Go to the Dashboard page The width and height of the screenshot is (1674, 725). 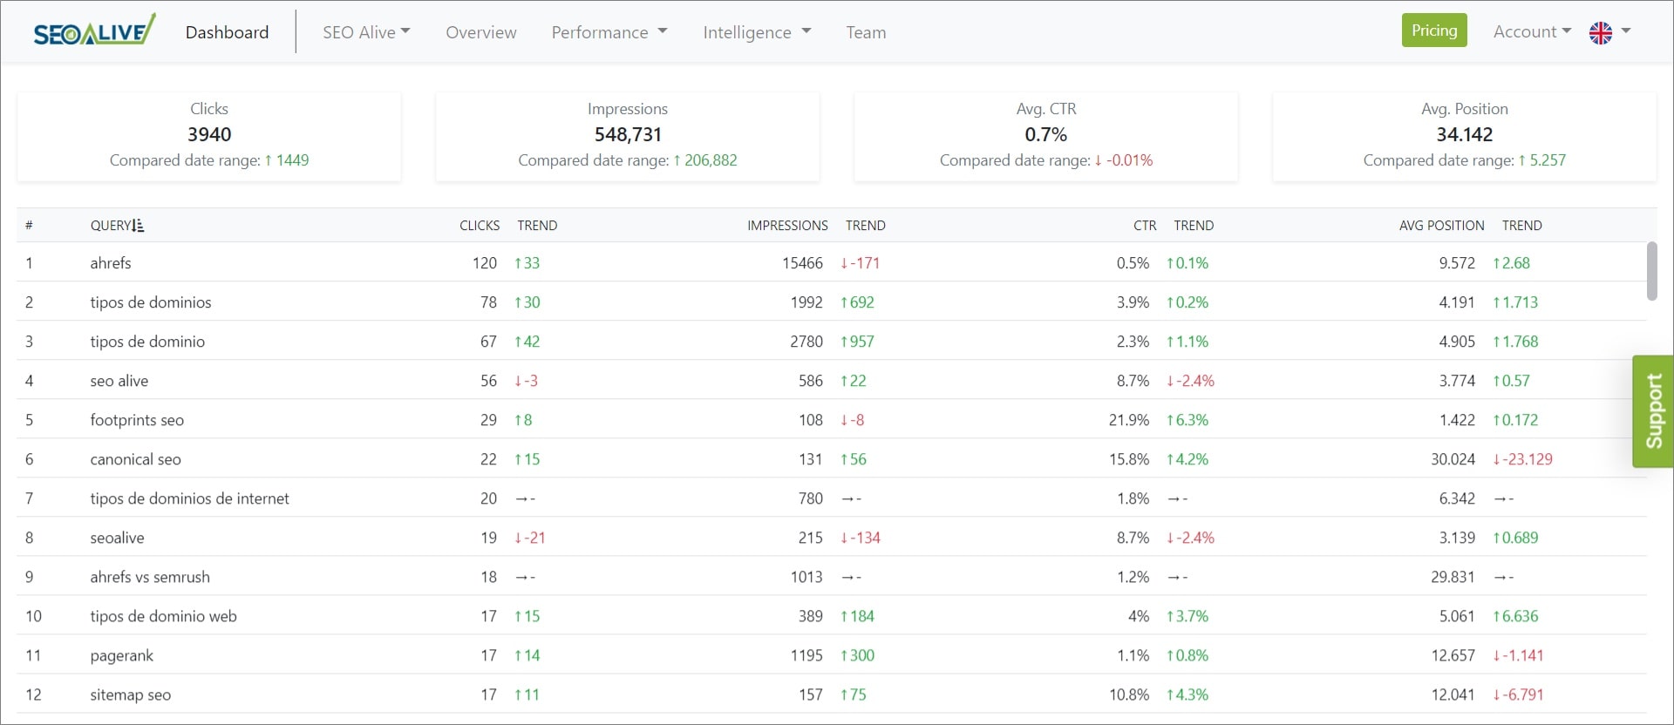pos(227,32)
